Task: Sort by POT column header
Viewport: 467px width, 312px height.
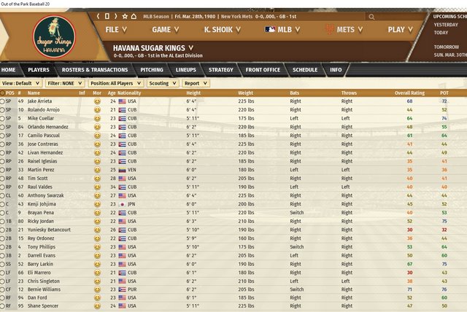Action: pyautogui.click(x=444, y=93)
